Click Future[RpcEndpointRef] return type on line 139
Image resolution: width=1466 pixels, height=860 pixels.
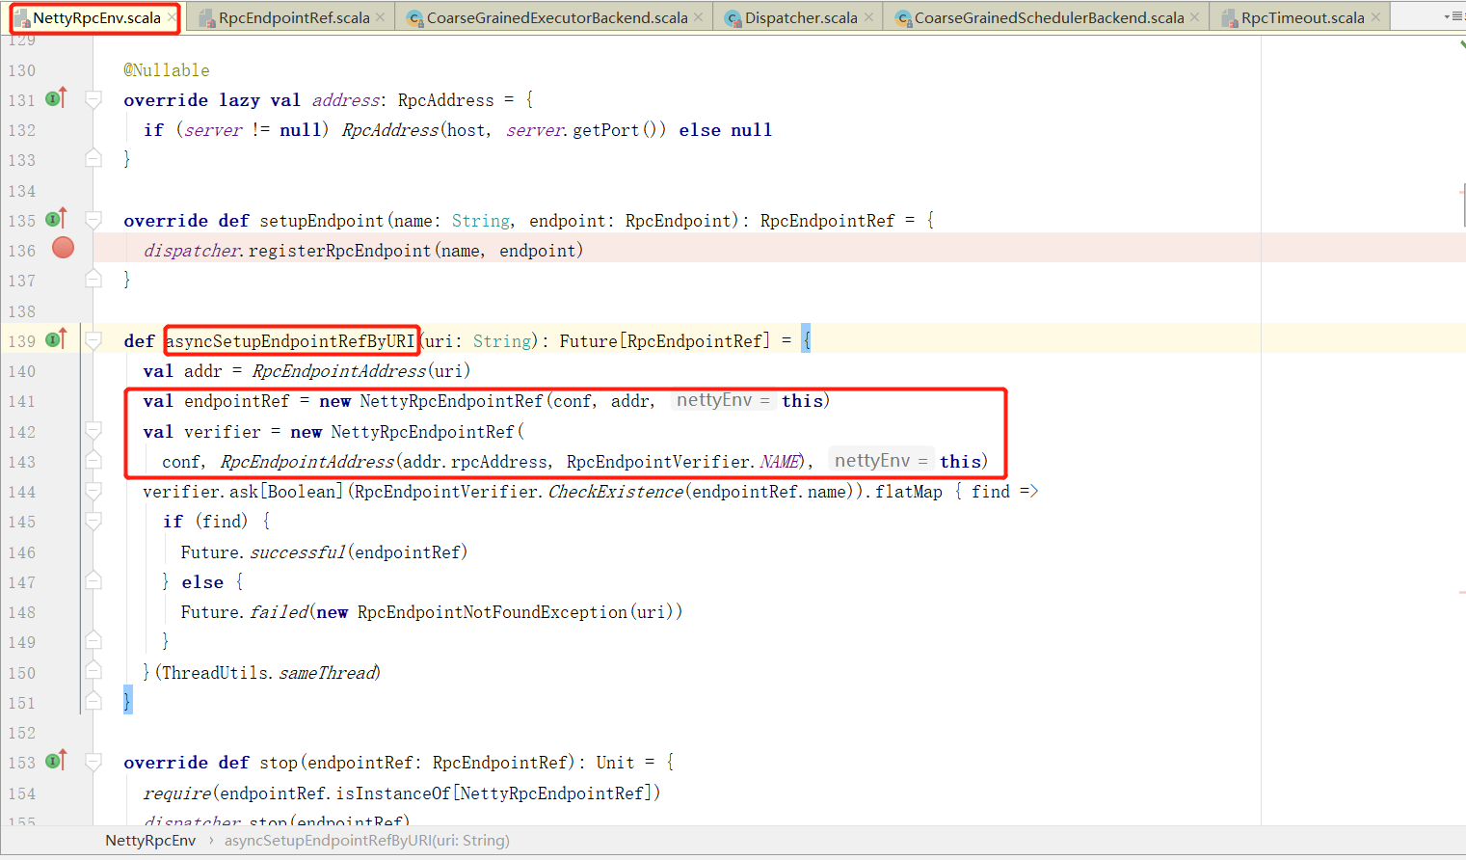point(665,341)
